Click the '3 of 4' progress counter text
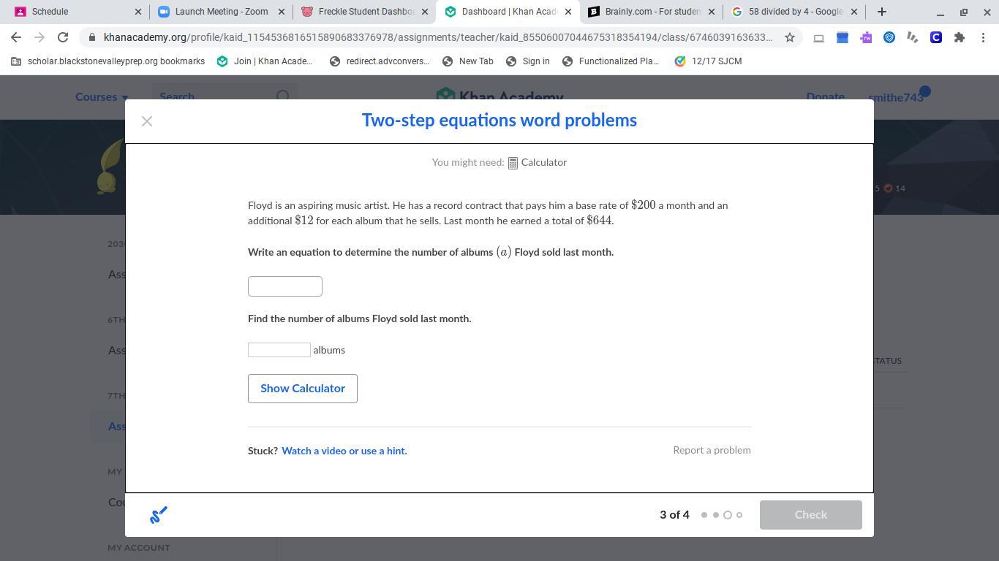This screenshot has height=561, width=999. (x=674, y=515)
